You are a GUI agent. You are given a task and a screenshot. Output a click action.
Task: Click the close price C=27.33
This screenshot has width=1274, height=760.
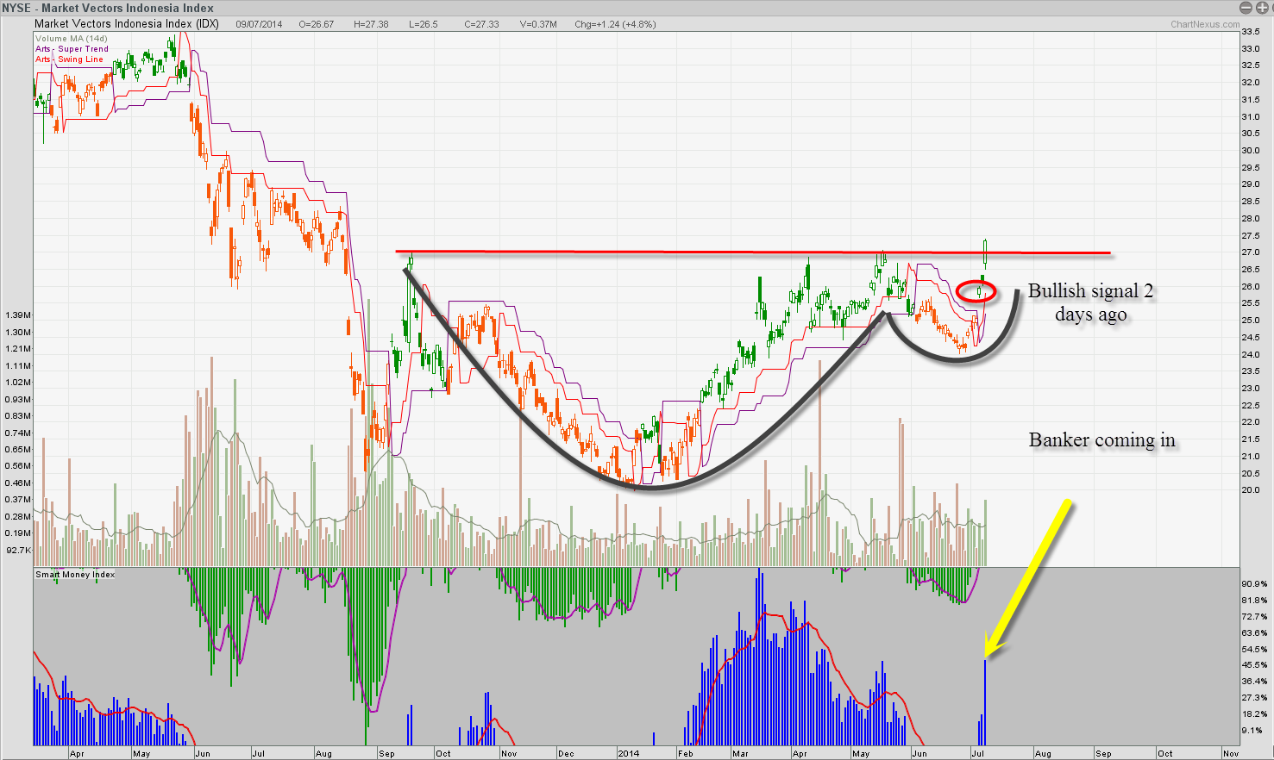pyautogui.click(x=481, y=24)
